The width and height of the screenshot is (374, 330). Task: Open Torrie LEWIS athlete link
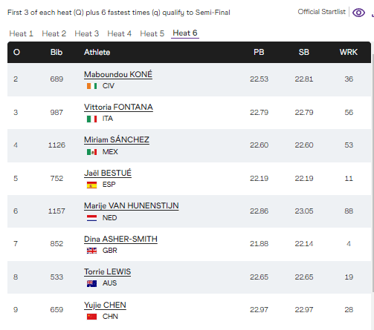tap(107, 271)
